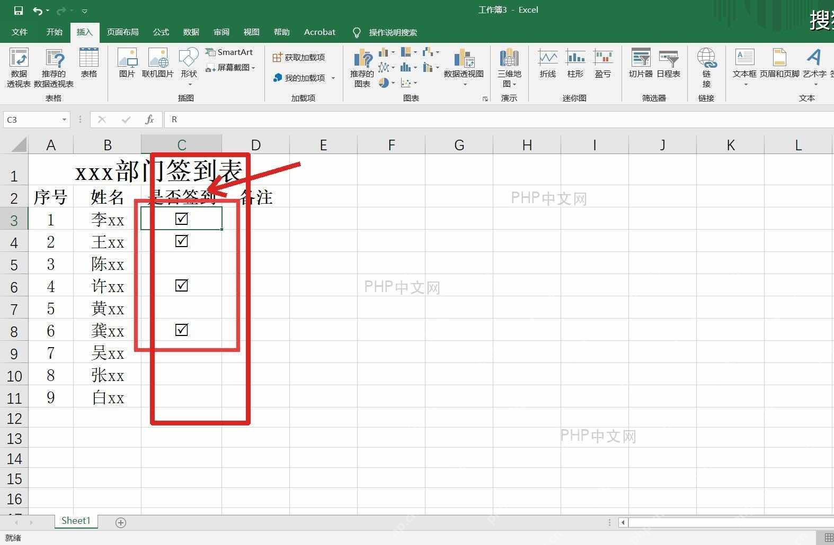Save the workbook with the floppy icon
834x545 pixels.
point(19,11)
